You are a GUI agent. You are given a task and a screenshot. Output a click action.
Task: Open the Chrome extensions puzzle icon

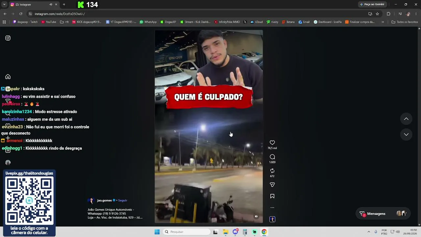click(x=388, y=14)
